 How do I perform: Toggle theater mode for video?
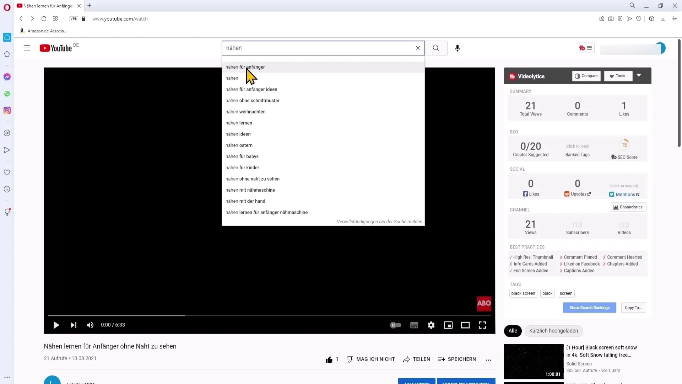coord(465,325)
